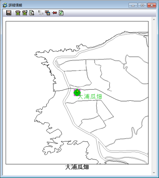Screen dimensions: 159x178
Task: Click the 詳細情報 window title icon
Action: 5,5
